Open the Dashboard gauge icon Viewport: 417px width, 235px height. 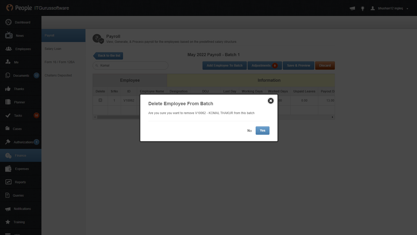[x=8, y=22]
